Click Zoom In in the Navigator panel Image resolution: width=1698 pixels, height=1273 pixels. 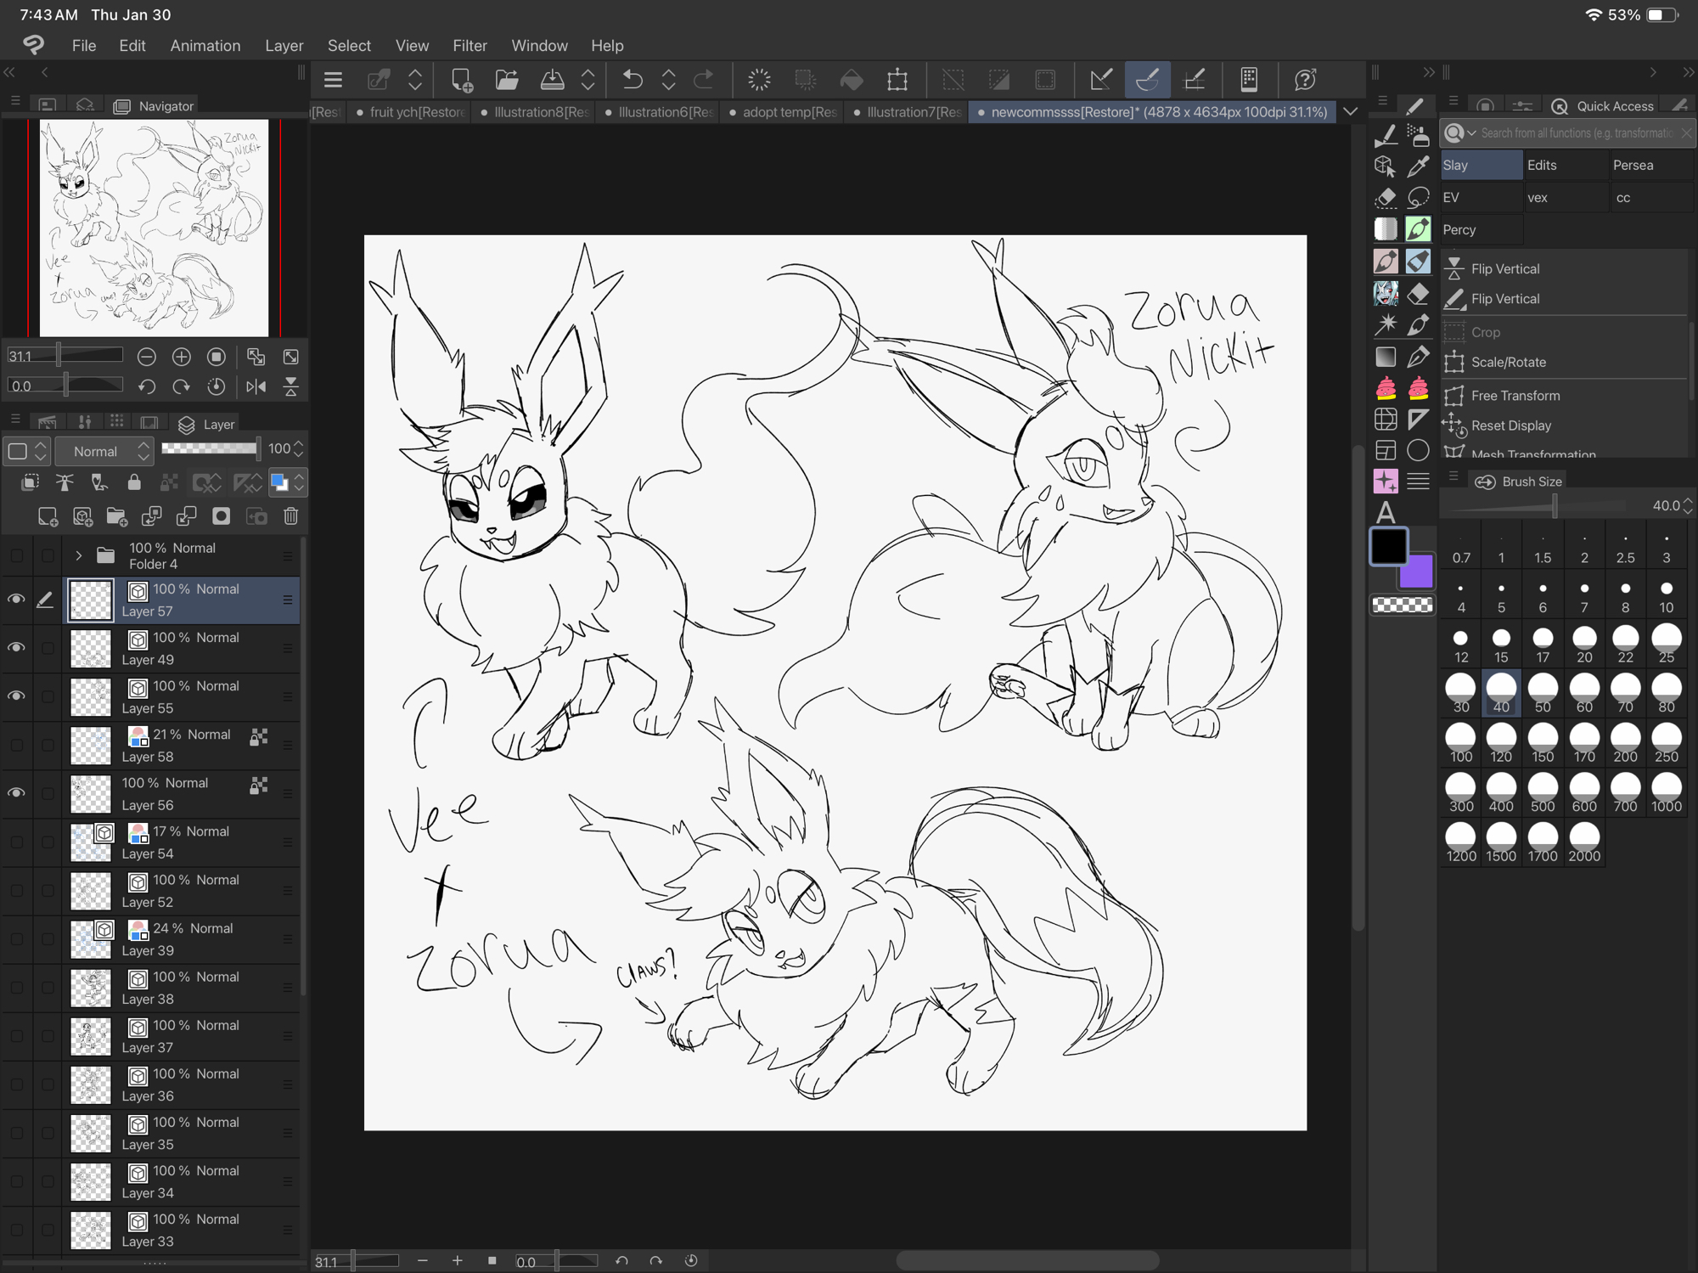click(181, 357)
